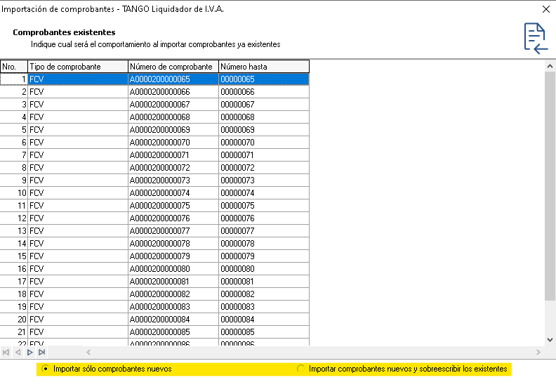Select cell A0000200000074
This screenshot has height=387, width=556.
[173, 193]
